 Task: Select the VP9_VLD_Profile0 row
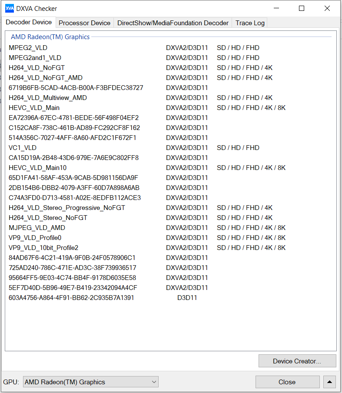pyautogui.click(x=35, y=238)
